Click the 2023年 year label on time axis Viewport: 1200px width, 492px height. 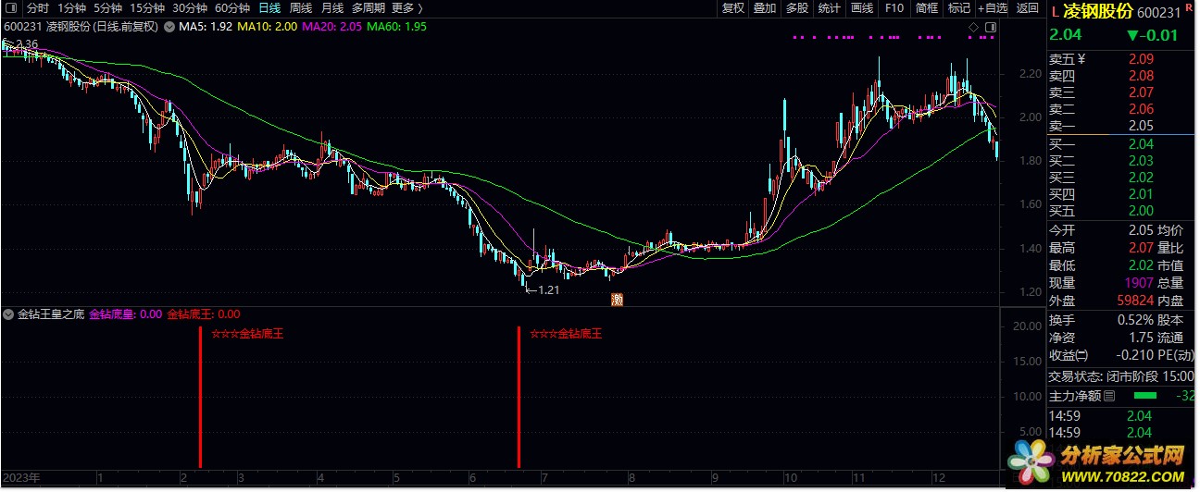click(x=21, y=478)
